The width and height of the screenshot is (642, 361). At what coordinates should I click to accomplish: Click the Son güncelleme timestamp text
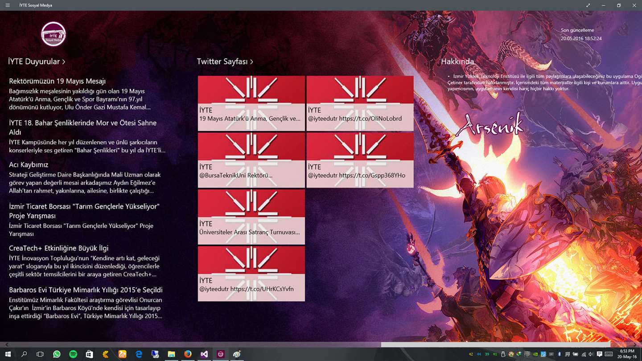[x=581, y=34]
